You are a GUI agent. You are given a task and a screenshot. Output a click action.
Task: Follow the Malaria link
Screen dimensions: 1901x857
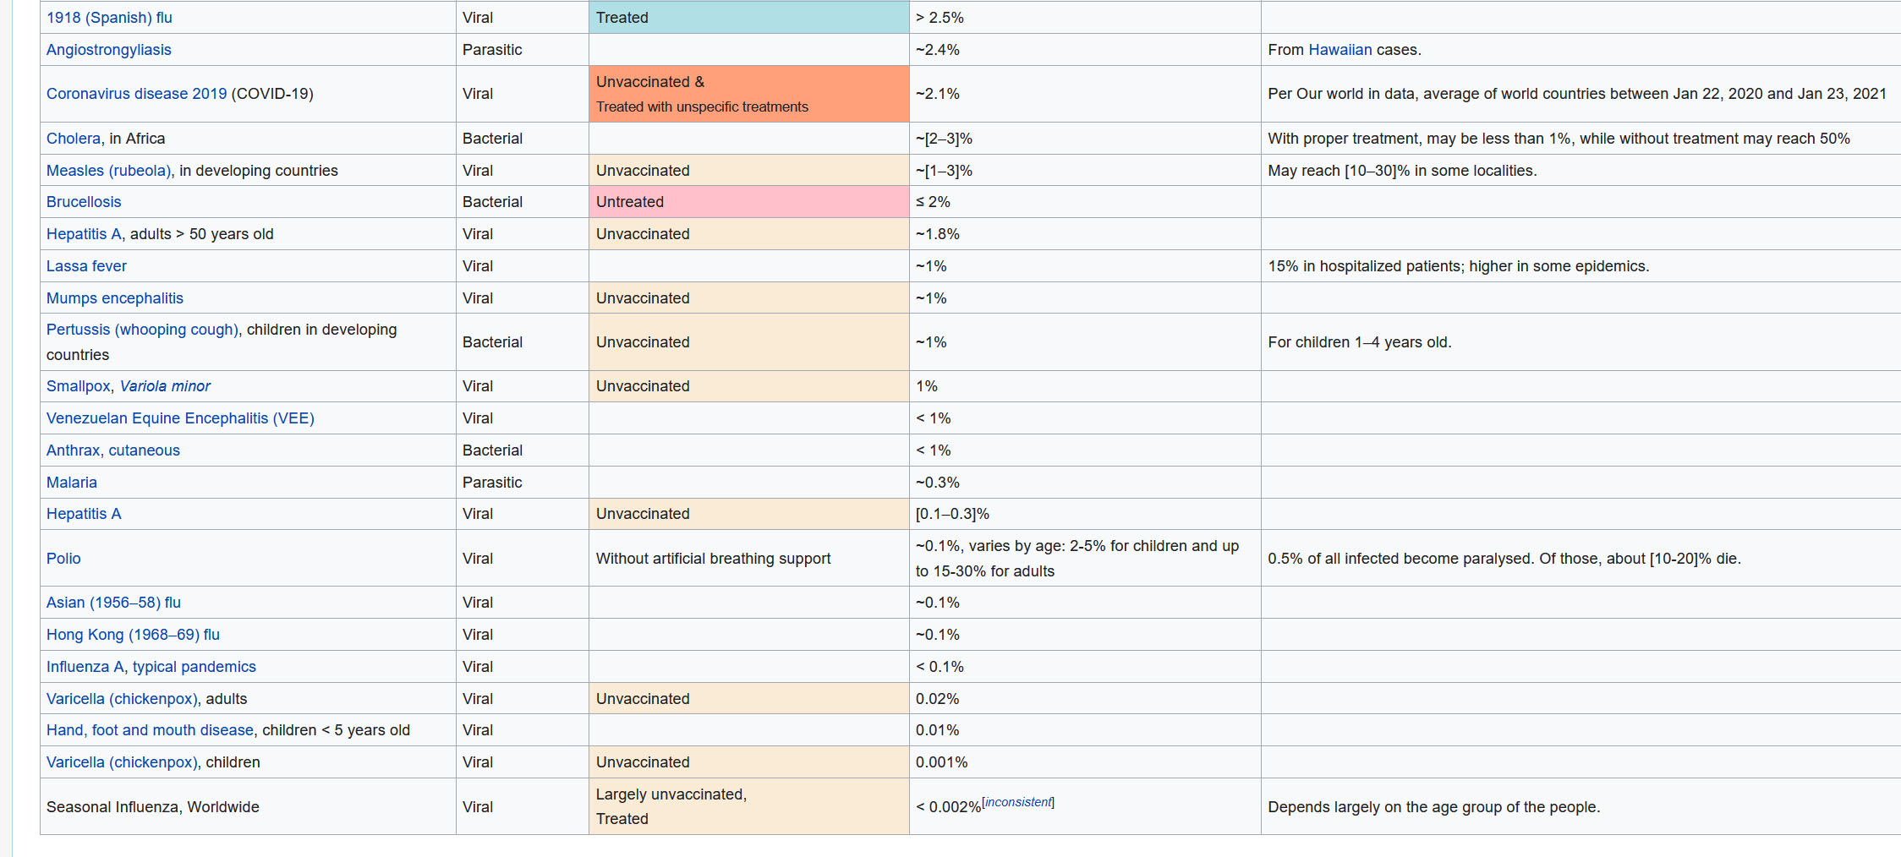tap(72, 483)
